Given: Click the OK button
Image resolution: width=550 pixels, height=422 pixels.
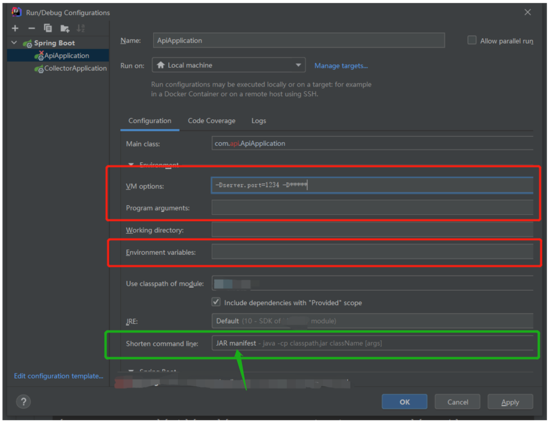Looking at the screenshot, I should [x=404, y=401].
